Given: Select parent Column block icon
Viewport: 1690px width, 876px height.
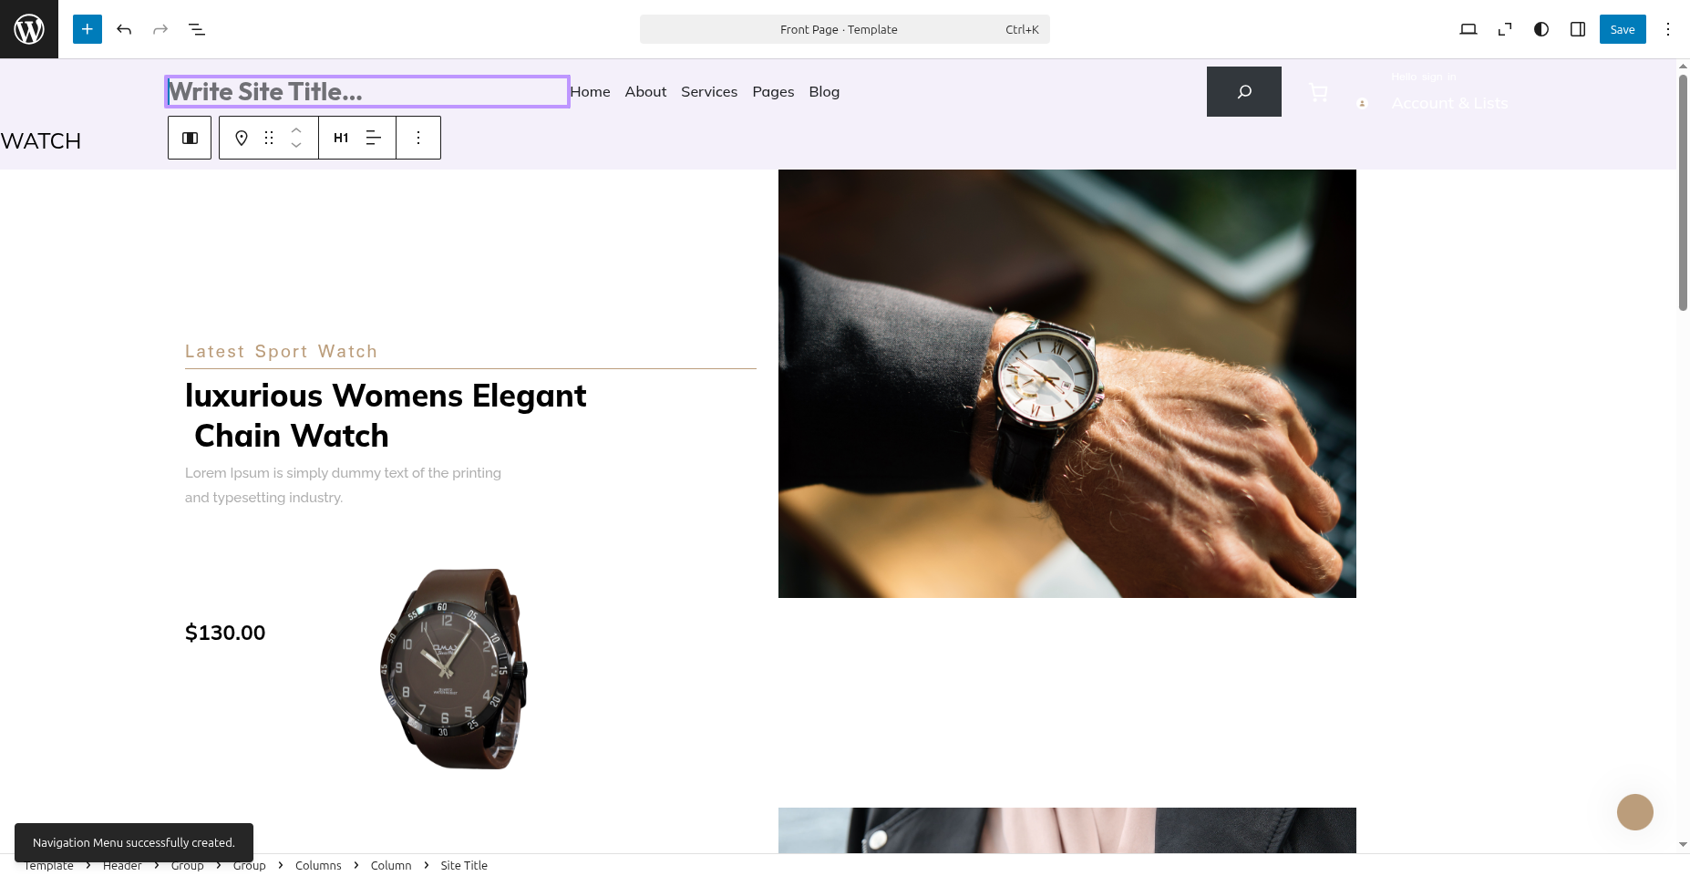Looking at the screenshot, I should [190, 138].
